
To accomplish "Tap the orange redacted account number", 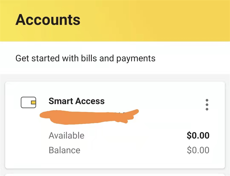I will pyautogui.click(x=89, y=117).
